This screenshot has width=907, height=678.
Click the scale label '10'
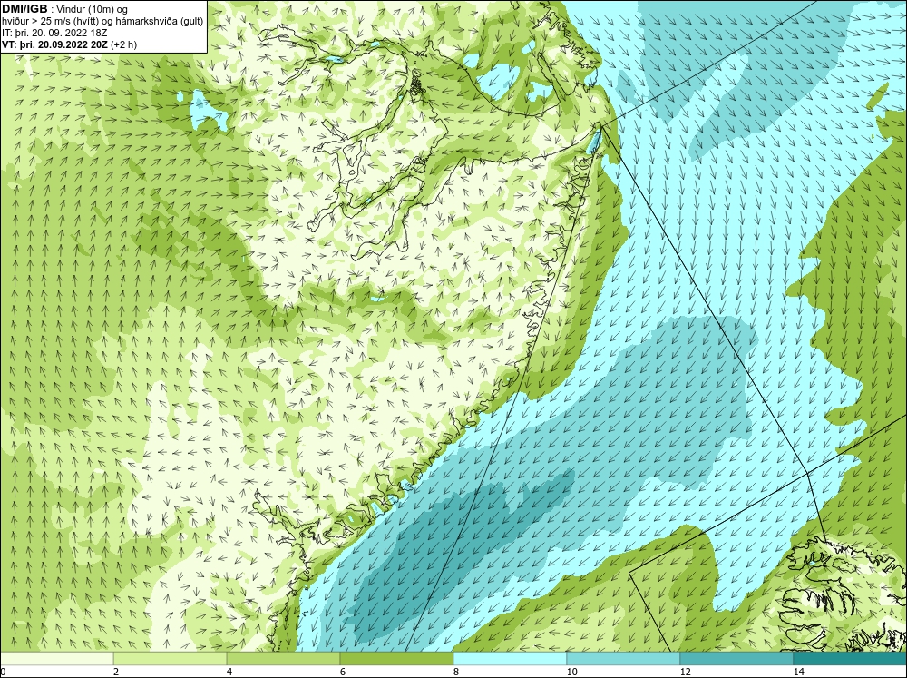click(x=572, y=672)
